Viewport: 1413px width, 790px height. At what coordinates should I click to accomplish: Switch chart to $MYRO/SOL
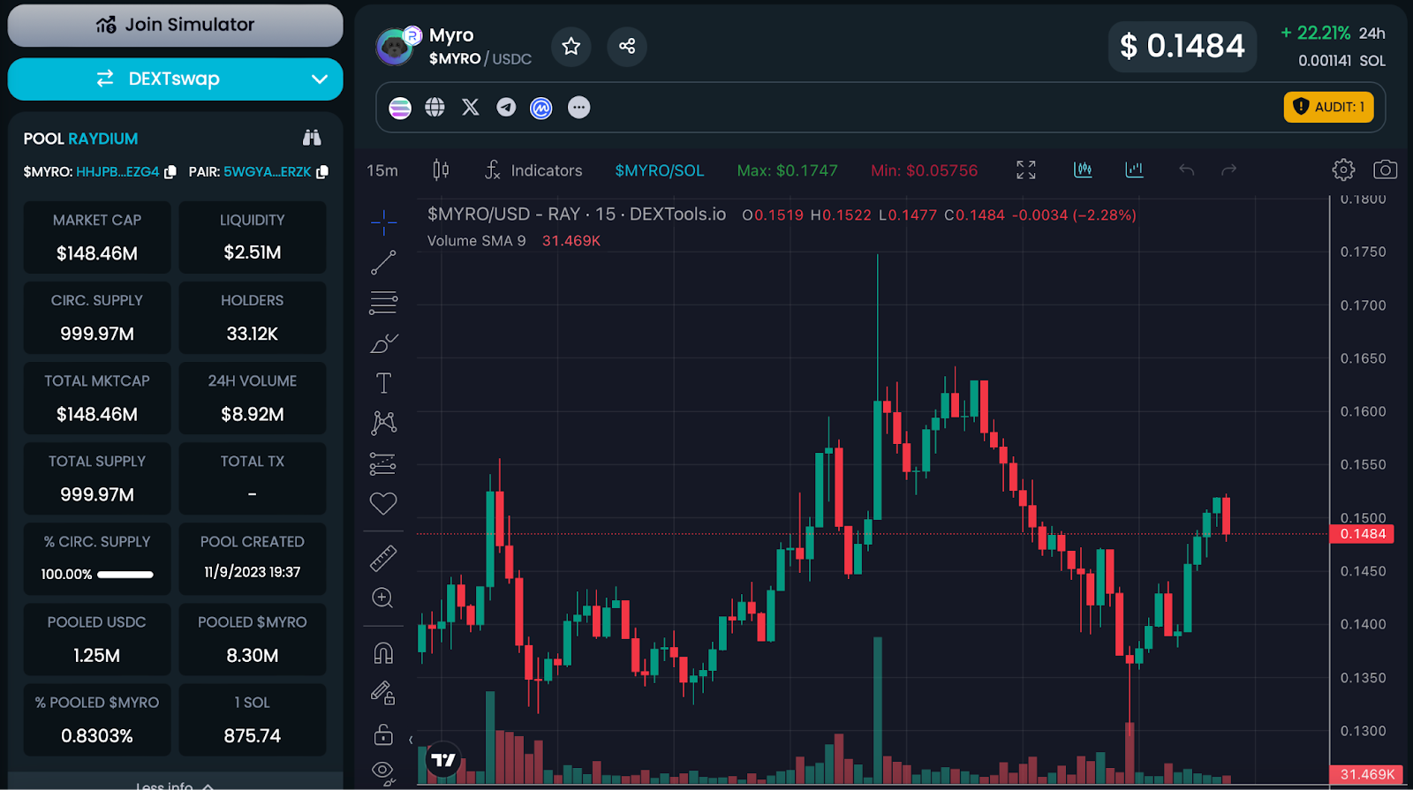(660, 170)
